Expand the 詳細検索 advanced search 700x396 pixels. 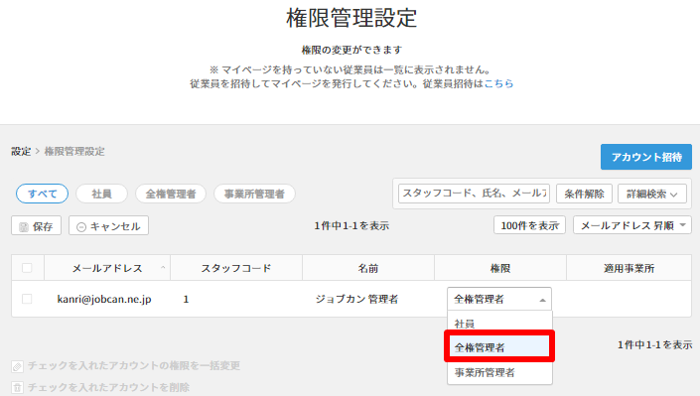[651, 194]
